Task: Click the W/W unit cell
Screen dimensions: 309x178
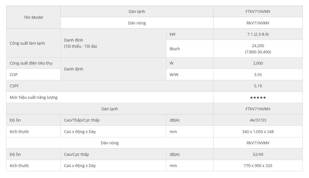Action: [x=190, y=75]
